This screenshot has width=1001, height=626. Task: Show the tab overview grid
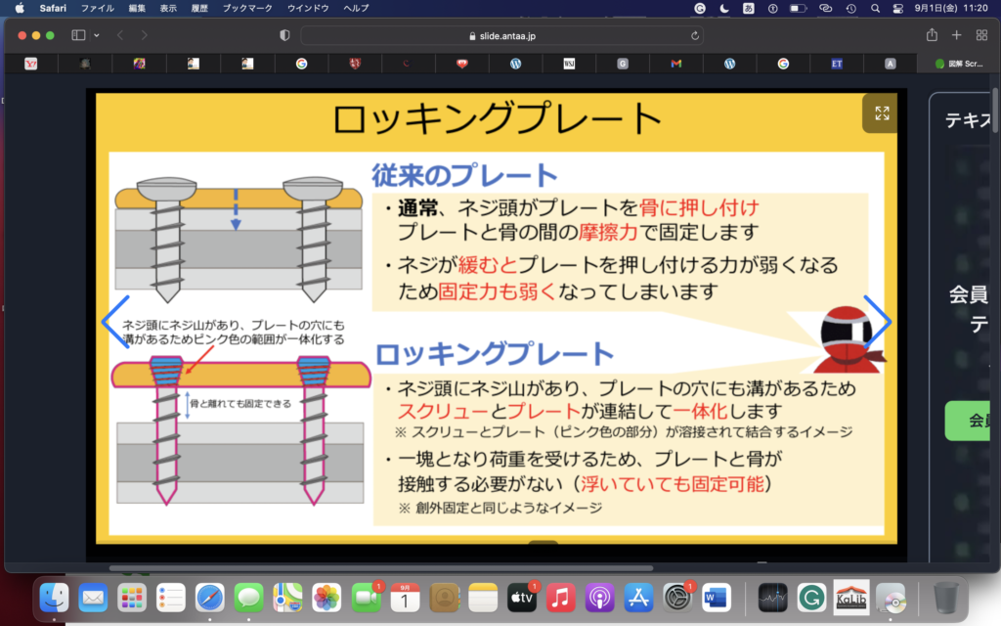[981, 35]
